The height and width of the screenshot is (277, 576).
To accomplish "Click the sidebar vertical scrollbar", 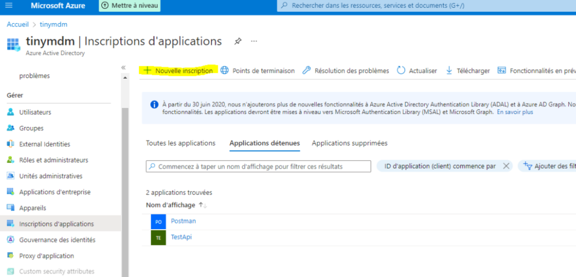I will [125, 191].
